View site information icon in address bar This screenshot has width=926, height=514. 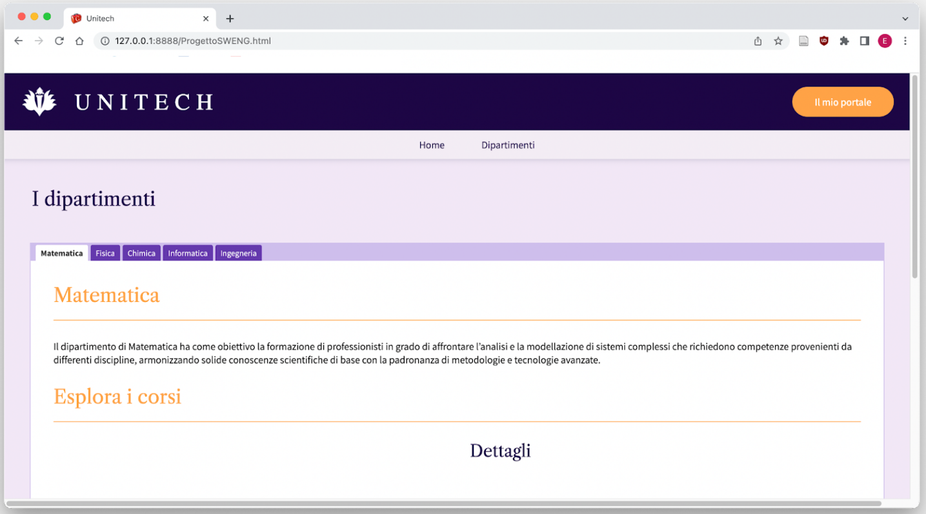coord(105,41)
